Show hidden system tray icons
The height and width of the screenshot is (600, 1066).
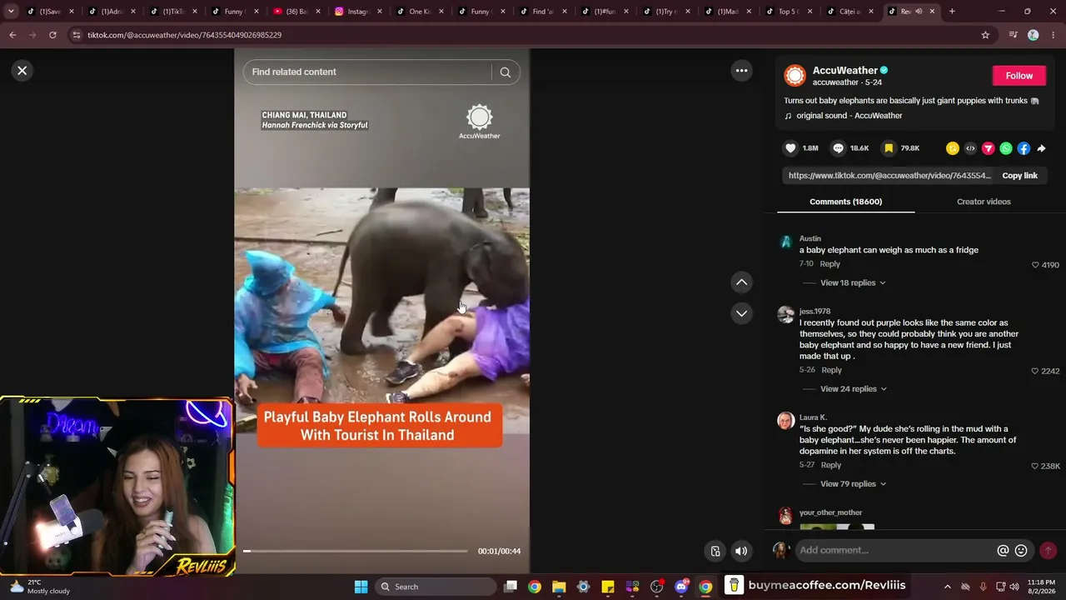click(947, 587)
